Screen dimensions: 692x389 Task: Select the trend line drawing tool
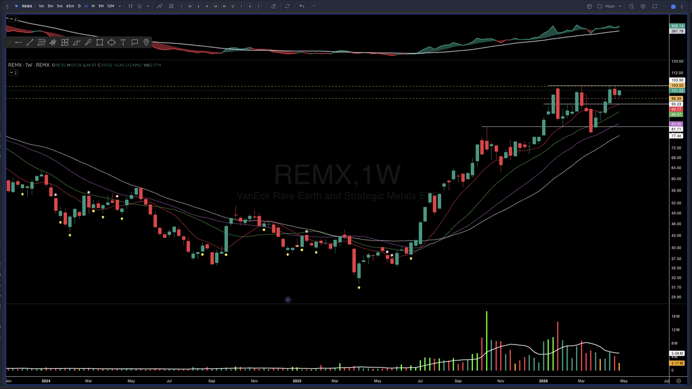coord(30,42)
